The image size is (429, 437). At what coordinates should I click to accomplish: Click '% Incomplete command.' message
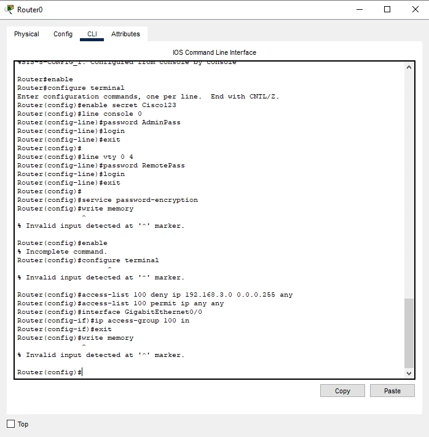coord(62,252)
